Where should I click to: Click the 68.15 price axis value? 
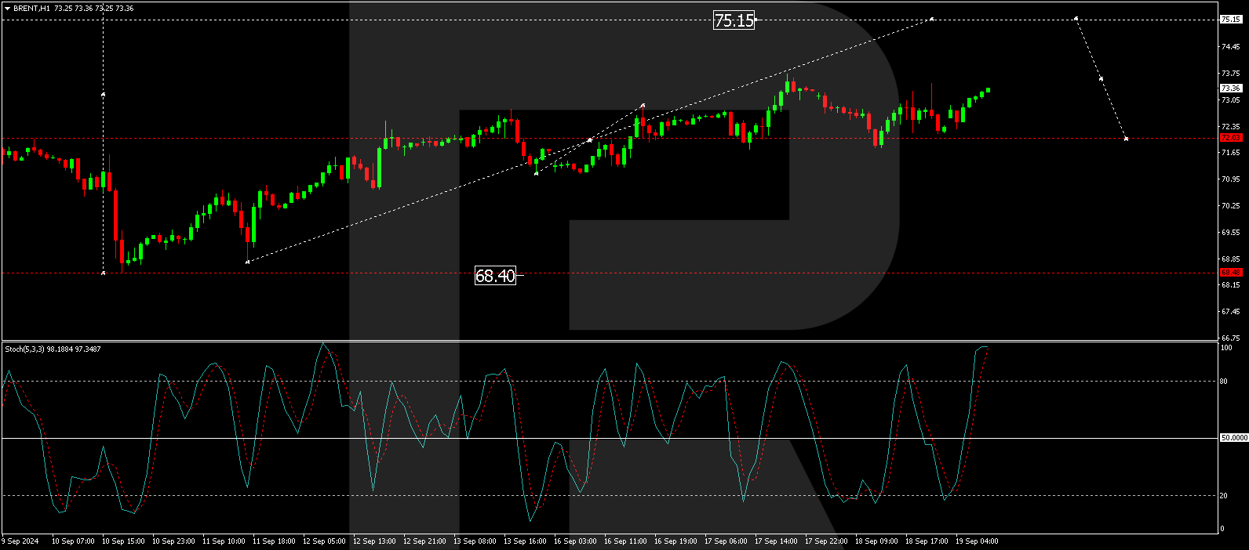pos(1231,285)
